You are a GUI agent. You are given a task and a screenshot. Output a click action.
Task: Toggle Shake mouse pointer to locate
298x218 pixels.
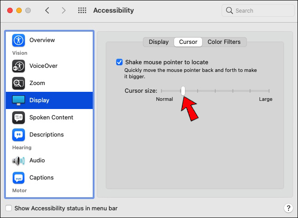(119, 62)
